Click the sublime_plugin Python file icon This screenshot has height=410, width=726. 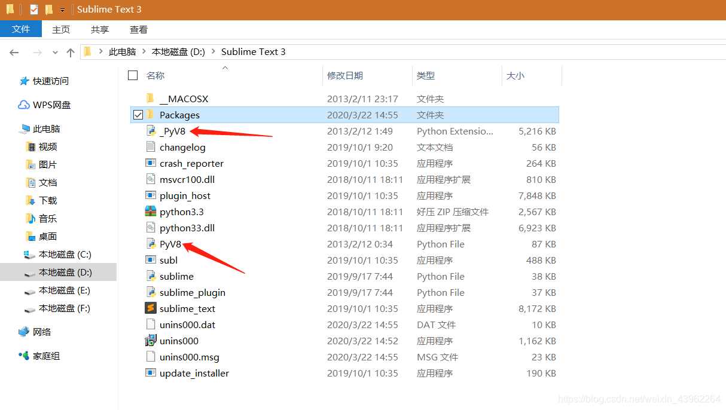coord(150,292)
